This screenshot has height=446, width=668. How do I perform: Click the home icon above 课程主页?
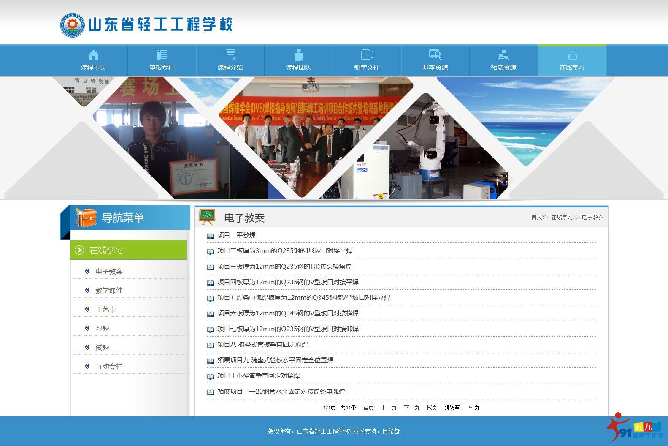pos(93,55)
